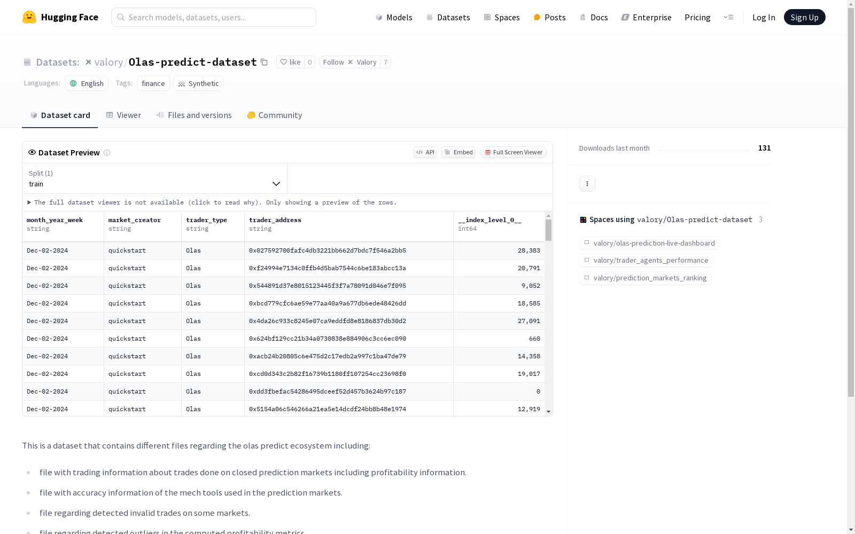Click the Hugging Face logo icon
This screenshot has height=534, width=855.
coord(29,17)
